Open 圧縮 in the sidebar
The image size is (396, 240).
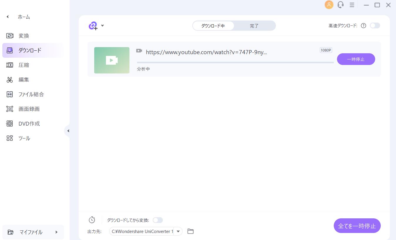click(x=33, y=65)
